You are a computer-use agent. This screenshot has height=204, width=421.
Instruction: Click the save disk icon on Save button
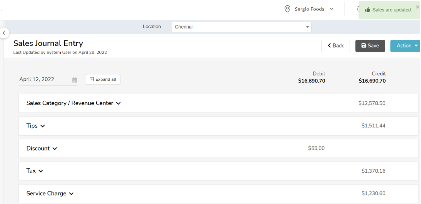click(364, 45)
